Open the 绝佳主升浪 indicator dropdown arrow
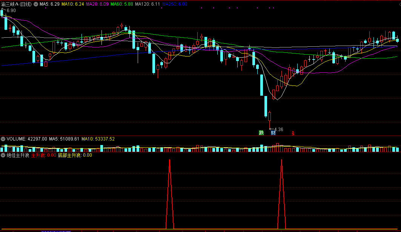Viewport: 401px width, 232px height. (x=3, y=155)
